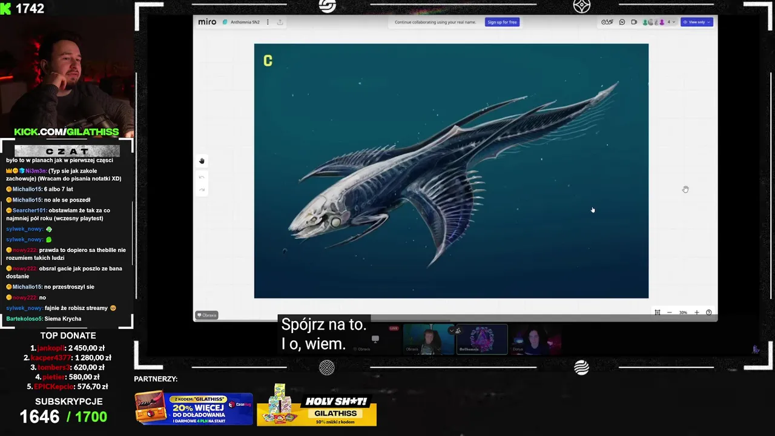Click chat username Ni3m3n

click(x=36, y=171)
